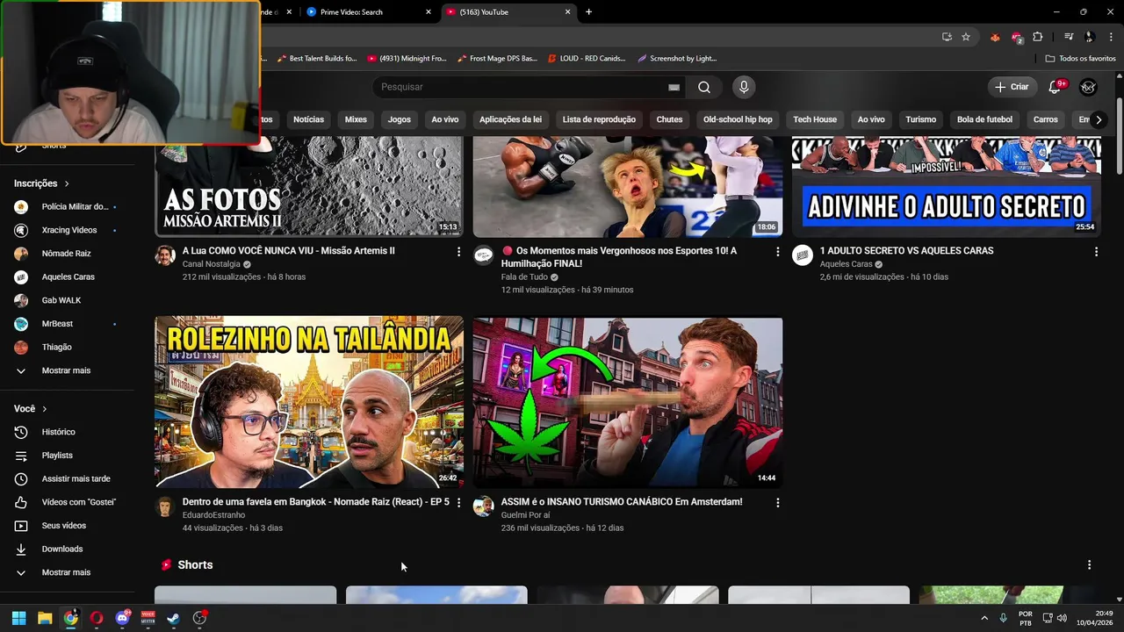Open Steam from the taskbar

point(174,618)
